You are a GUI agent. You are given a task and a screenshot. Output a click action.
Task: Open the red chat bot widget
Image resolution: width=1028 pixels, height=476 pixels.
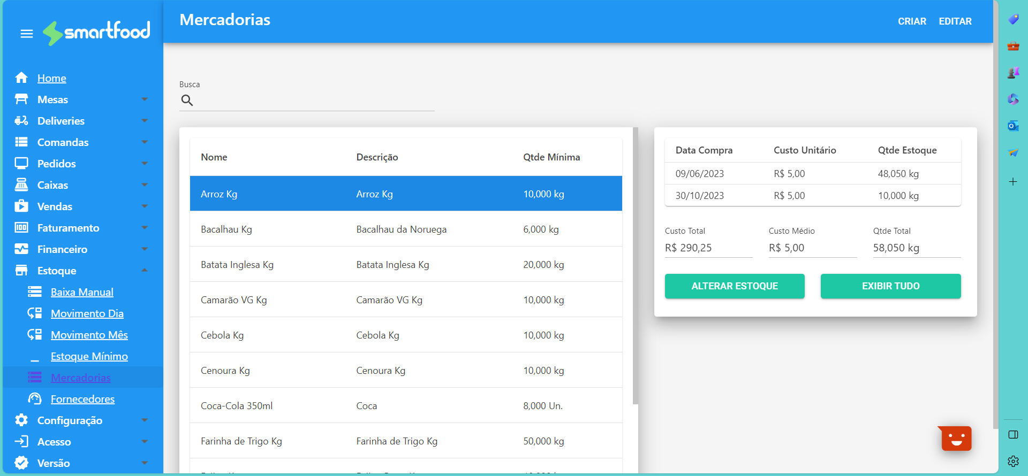[x=956, y=439]
